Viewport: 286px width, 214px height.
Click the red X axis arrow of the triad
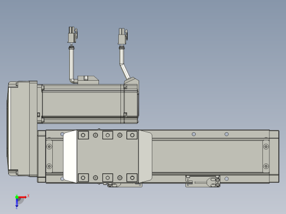(23, 197)
